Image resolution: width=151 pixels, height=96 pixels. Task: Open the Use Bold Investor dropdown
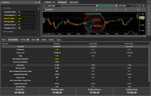click(x=27, y=12)
